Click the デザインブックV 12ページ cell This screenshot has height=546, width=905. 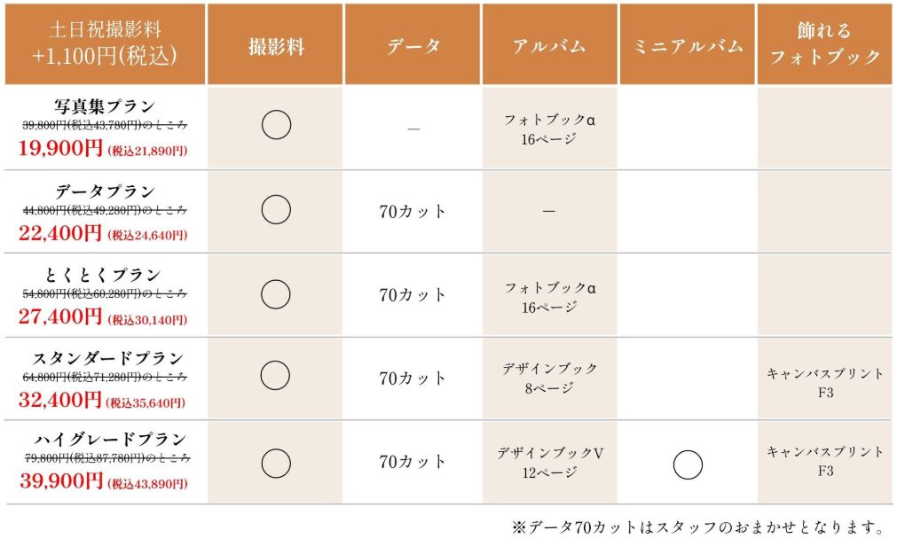coord(550,462)
